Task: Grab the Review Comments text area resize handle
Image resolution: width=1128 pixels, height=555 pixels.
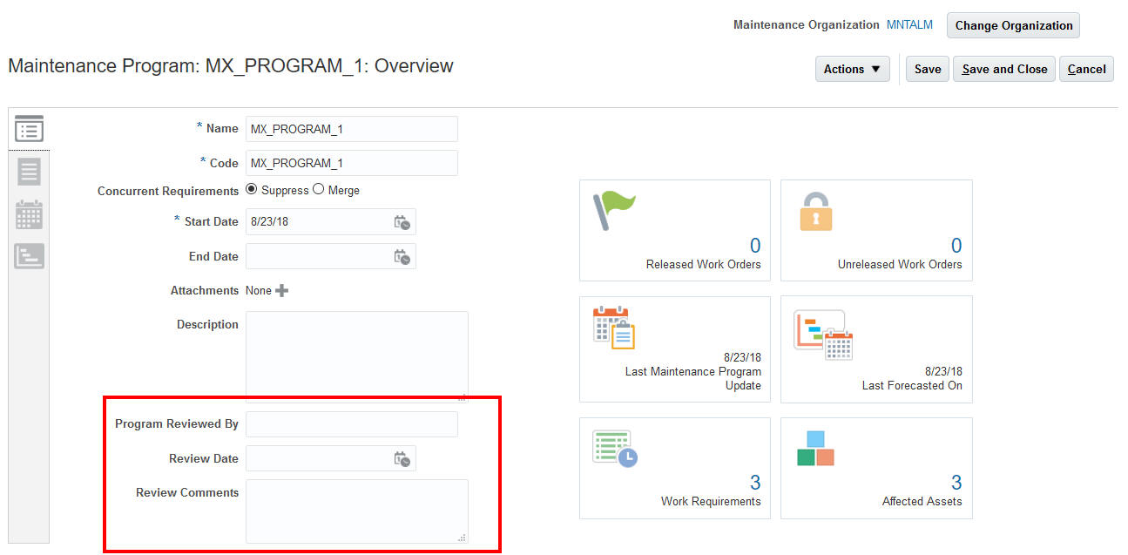Action: tap(463, 538)
